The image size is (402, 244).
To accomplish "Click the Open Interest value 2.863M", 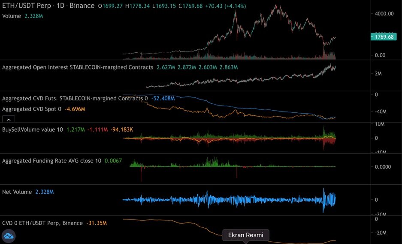I will (x=228, y=67).
